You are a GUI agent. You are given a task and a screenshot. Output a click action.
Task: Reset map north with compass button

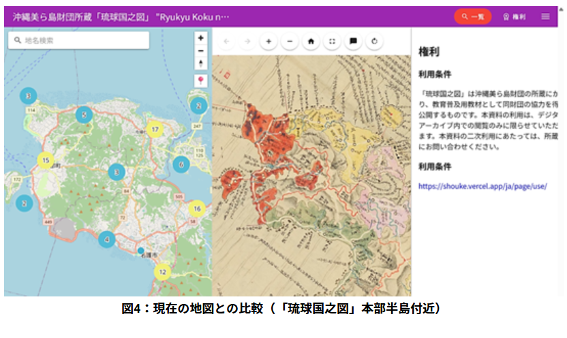point(200,63)
